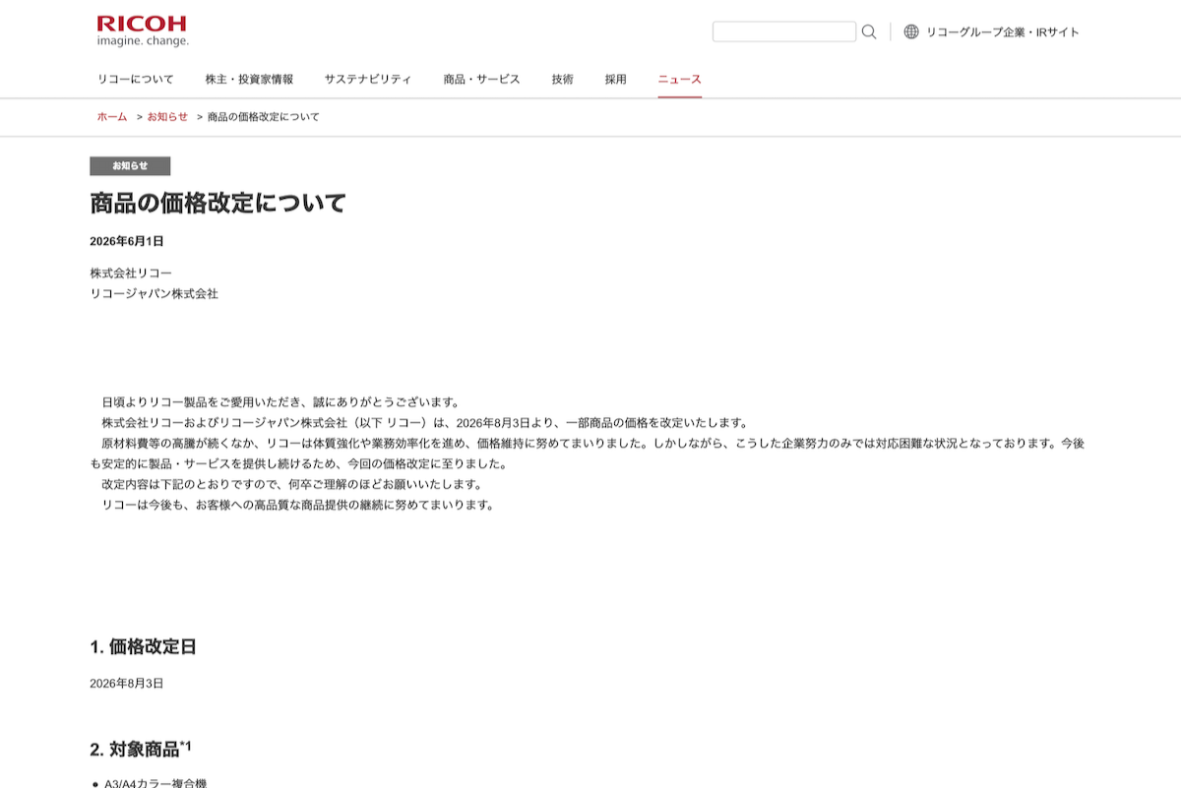Click the gray お知らせ category label

[x=130, y=166]
